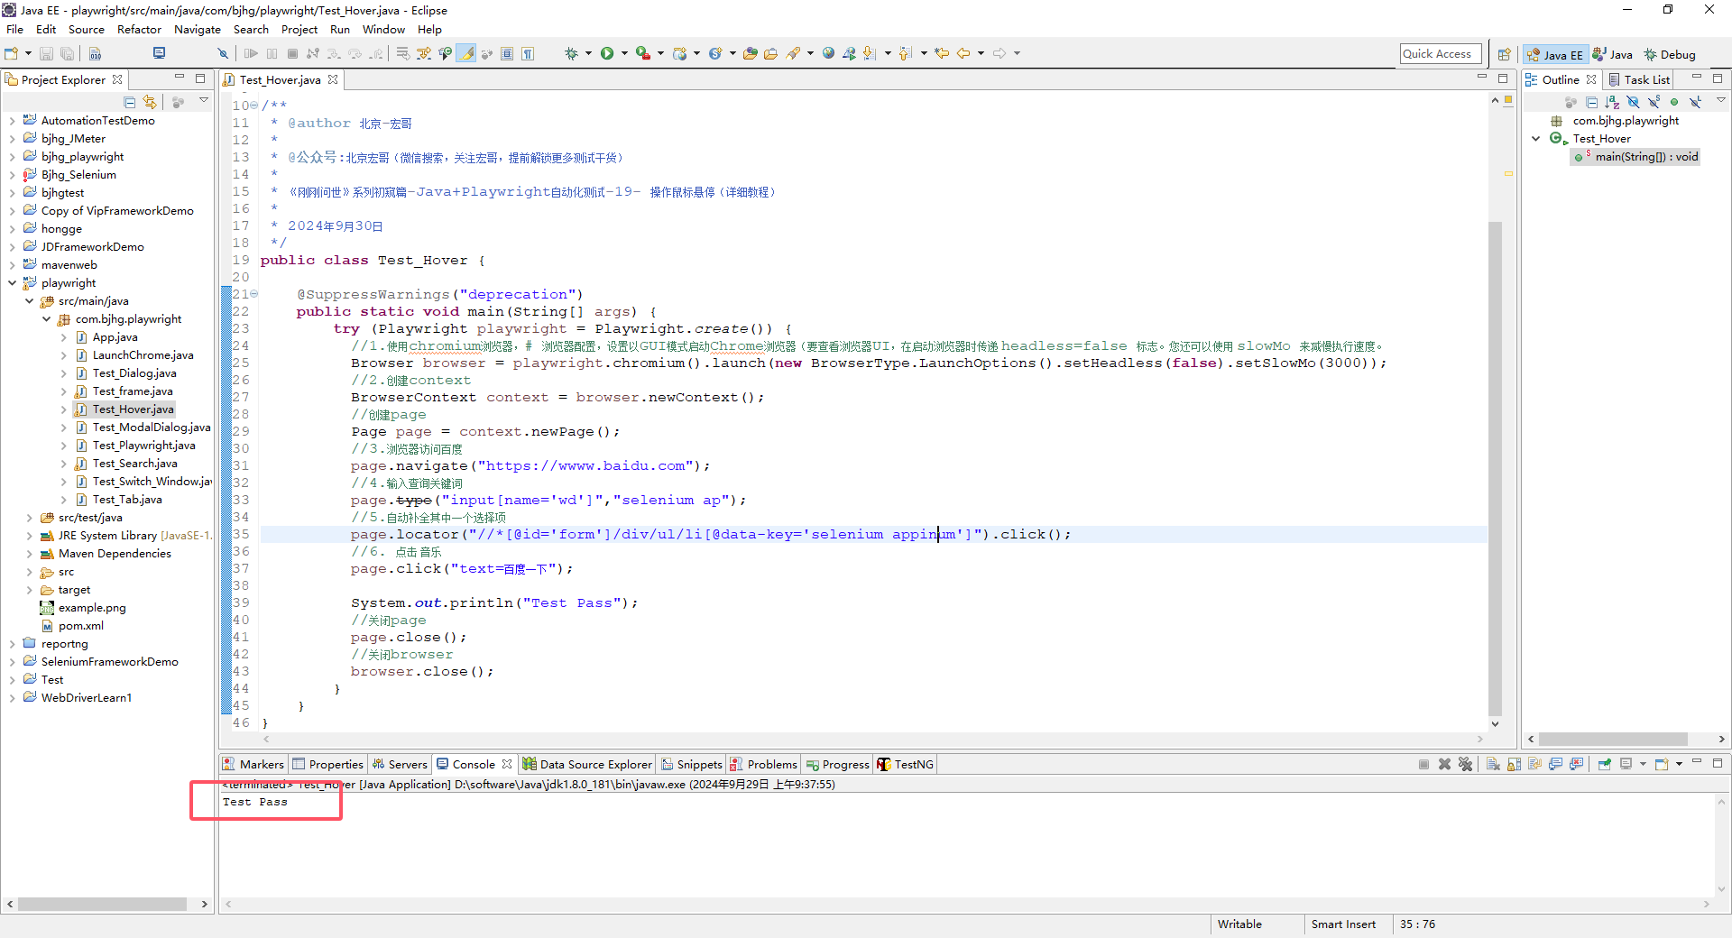Image resolution: width=1732 pixels, height=938 pixels.
Task: Remove all terminated launches in Console
Action: 1465,764
